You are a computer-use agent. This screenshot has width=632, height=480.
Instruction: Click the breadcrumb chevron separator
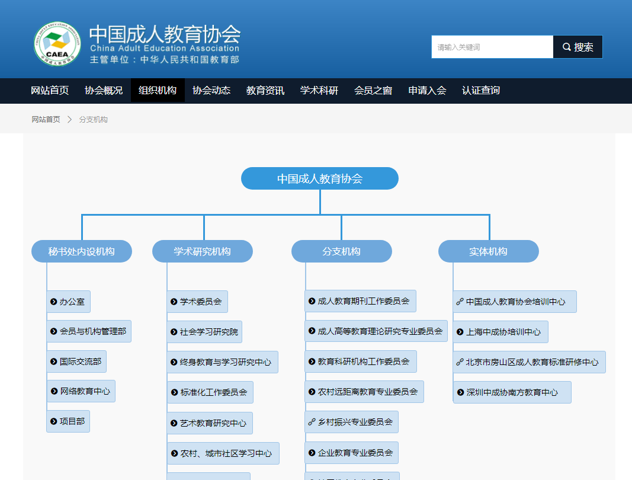(x=69, y=119)
